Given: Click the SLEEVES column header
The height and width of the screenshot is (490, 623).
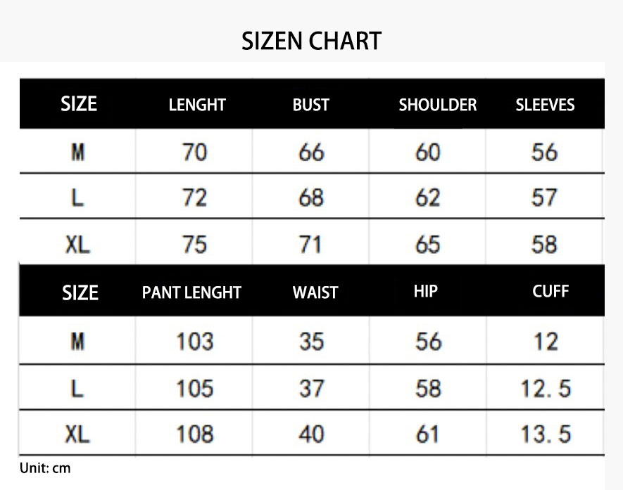Looking at the screenshot, I should coord(545,105).
